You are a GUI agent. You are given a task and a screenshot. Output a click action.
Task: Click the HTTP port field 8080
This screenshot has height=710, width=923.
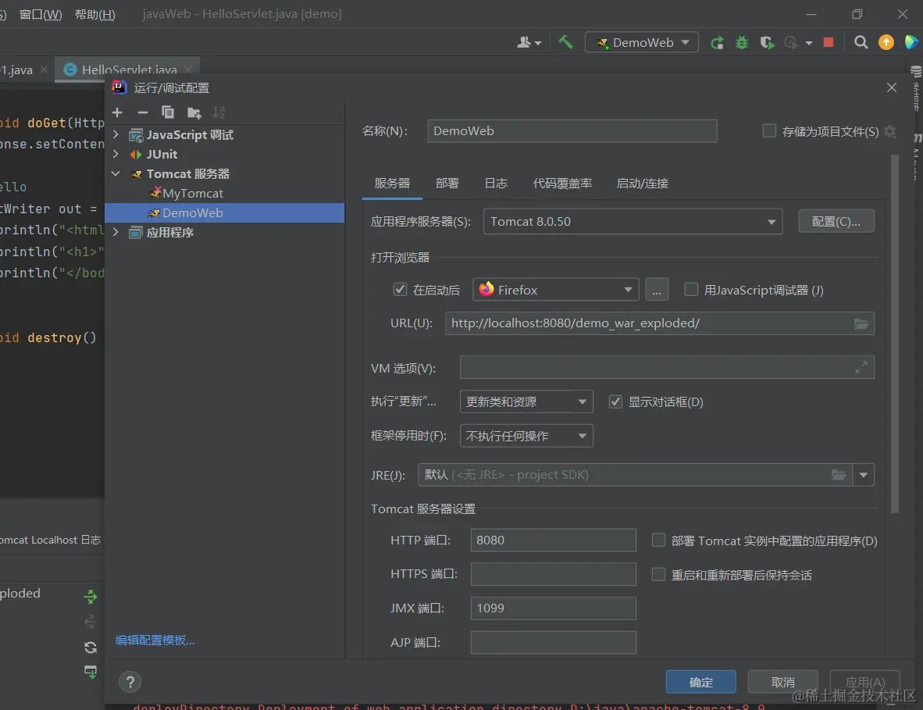tap(554, 540)
